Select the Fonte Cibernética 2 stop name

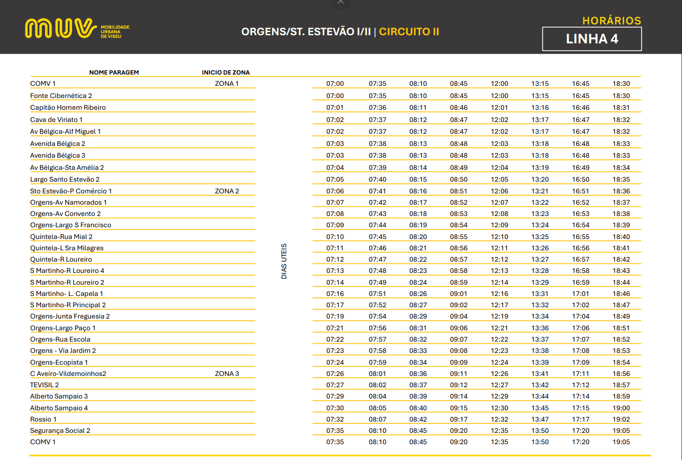61,96
